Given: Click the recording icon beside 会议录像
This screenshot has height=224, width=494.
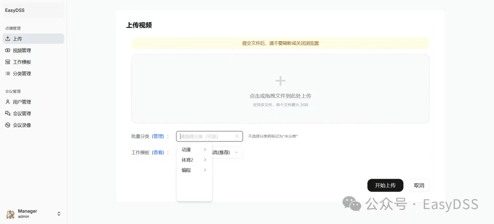Looking at the screenshot, I should click(x=8, y=125).
